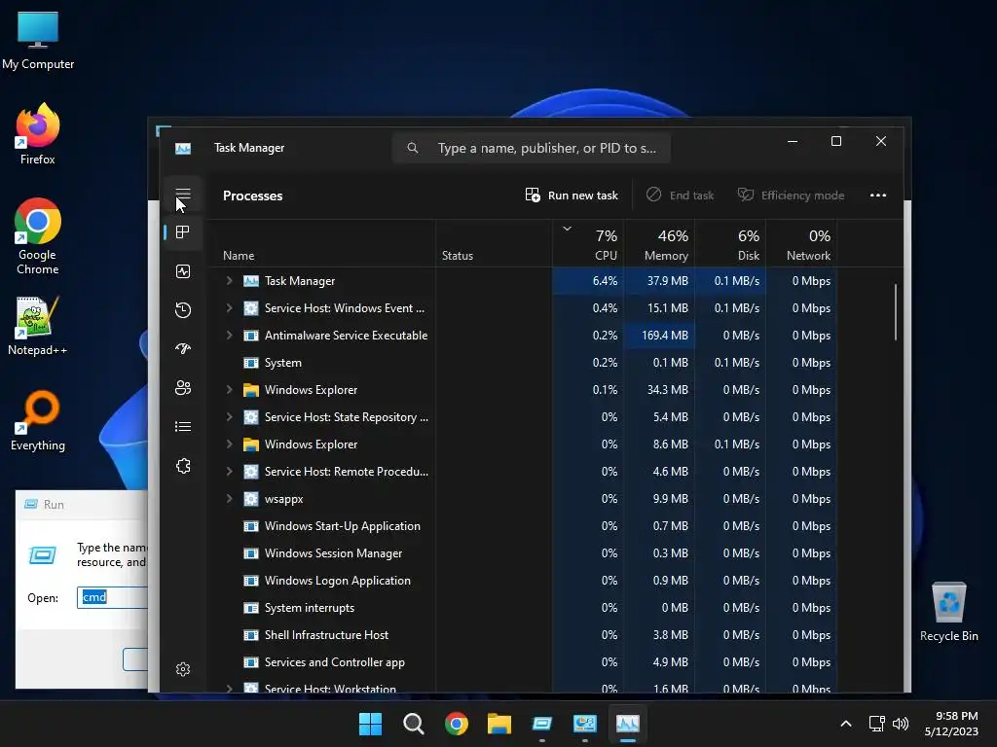Show hidden system tray icons chevron
Viewport: 997px width, 747px height.
pyautogui.click(x=846, y=724)
